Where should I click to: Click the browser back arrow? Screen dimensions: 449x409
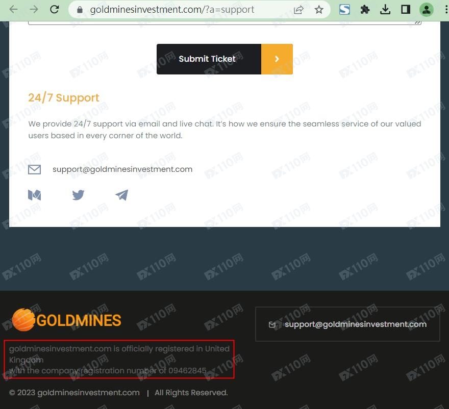(x=14, y=10)
